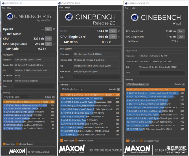Open the R15 ranking CPU (Single Core) dropdown
The image size is (189, 156).
[x=17, y=97]
